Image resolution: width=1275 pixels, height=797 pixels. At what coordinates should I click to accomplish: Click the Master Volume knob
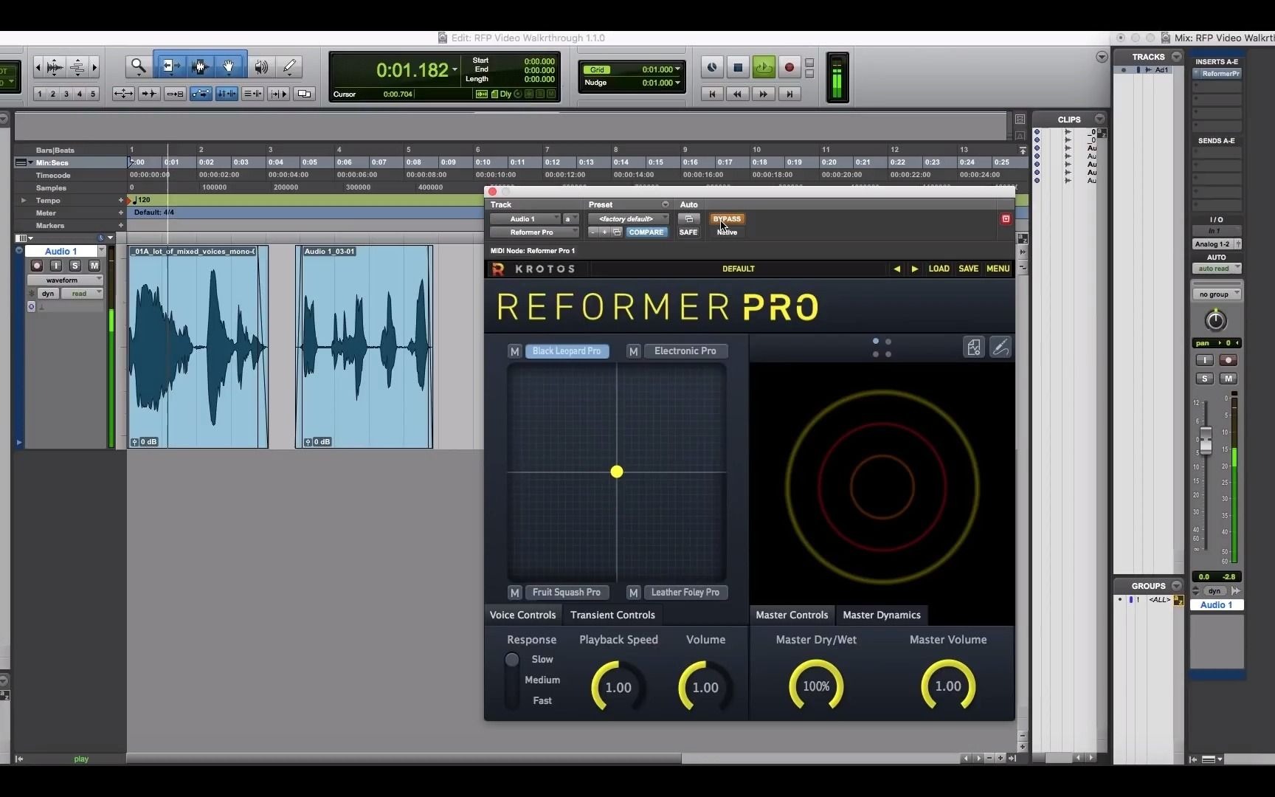click(948, 686)
